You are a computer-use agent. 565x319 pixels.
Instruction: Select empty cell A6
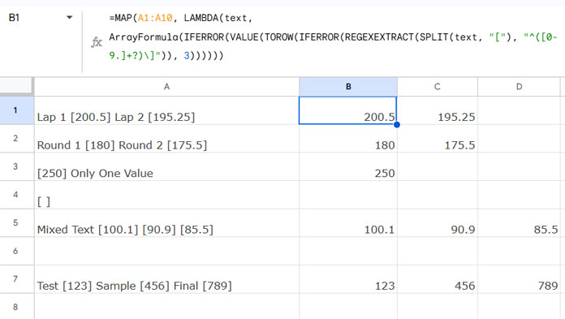pos(166,251)
